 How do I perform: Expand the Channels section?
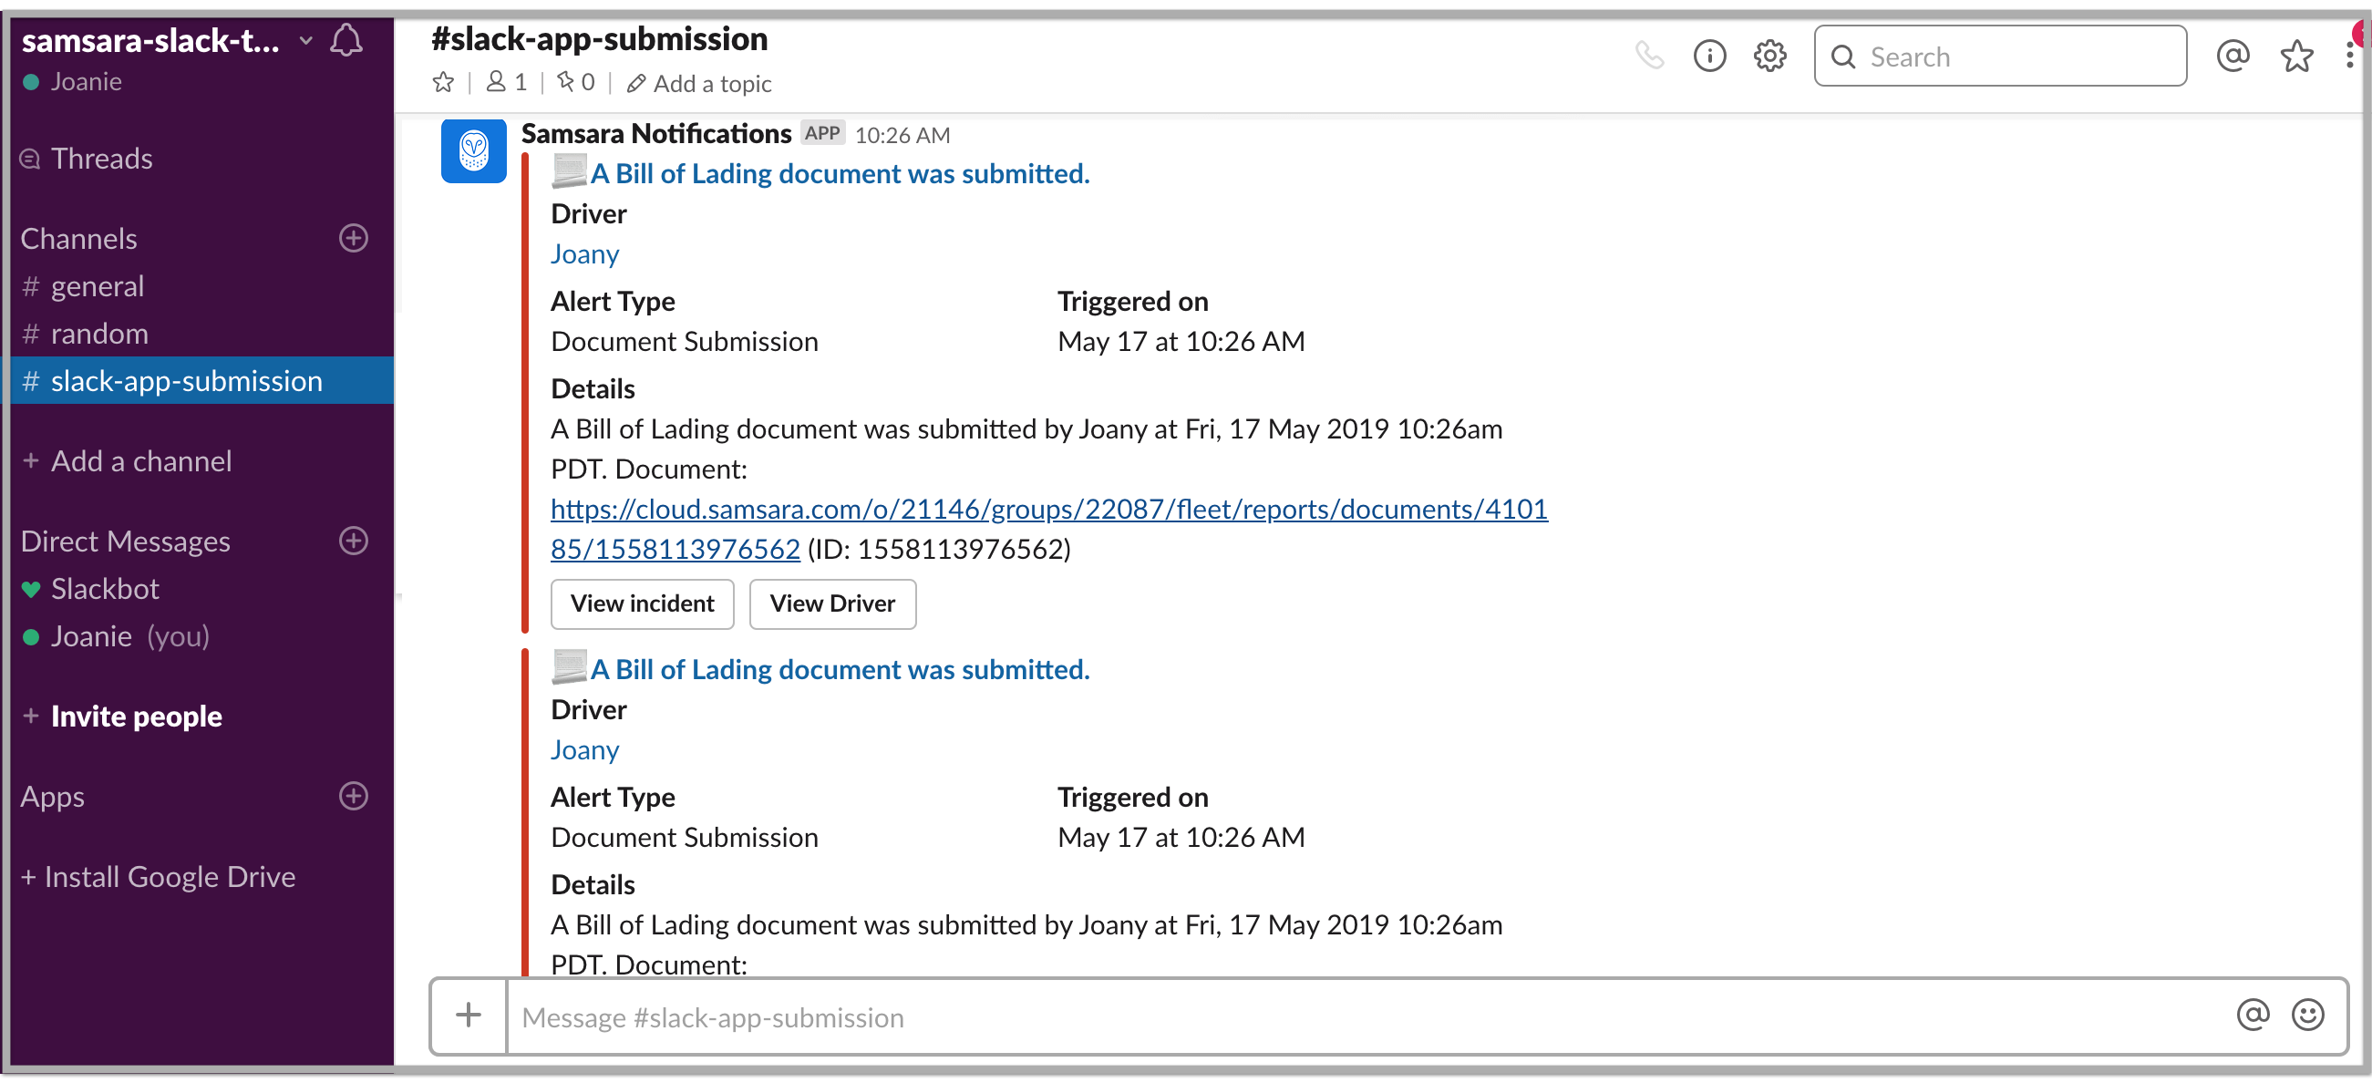80,236
